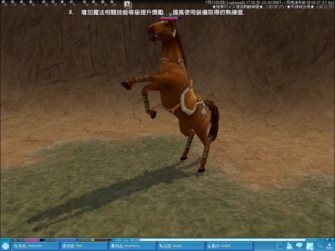
Task: Open the pet animal icon in bottom bar
Action: (x=320, y=246)
